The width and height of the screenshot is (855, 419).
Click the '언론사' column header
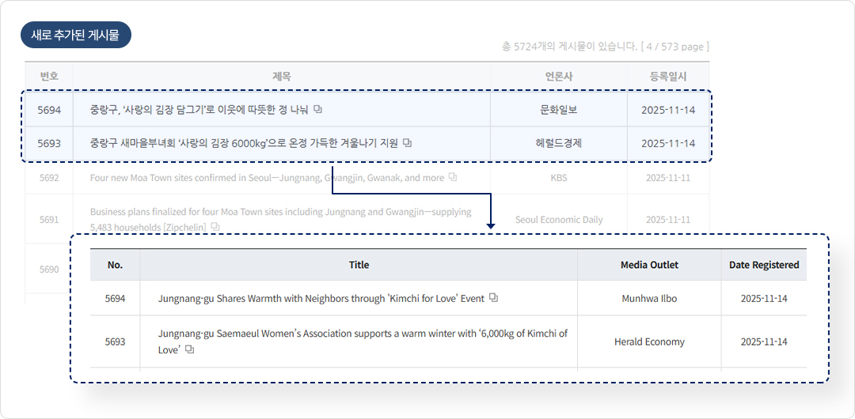558,77
